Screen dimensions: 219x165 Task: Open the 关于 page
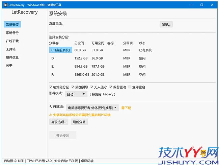(9, 66)
